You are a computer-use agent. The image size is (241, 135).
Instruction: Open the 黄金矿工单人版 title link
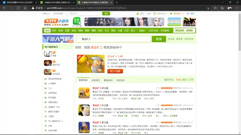[x=100, y=122]
